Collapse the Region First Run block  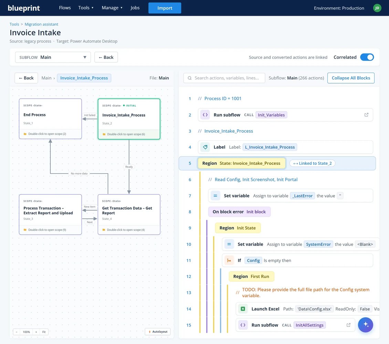click(251, 276)
